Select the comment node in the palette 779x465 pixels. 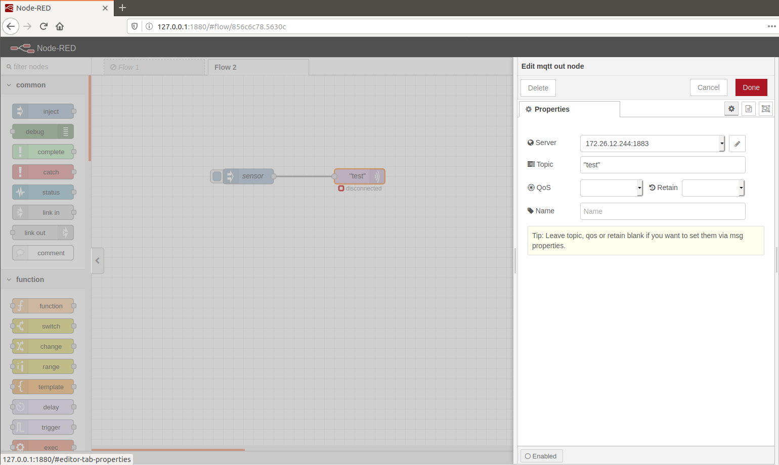(43, 253)
